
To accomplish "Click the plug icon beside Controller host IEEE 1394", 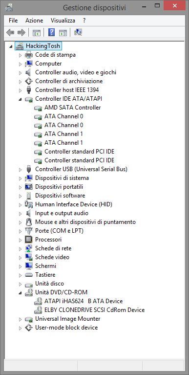I will click(x=29, y=90).
